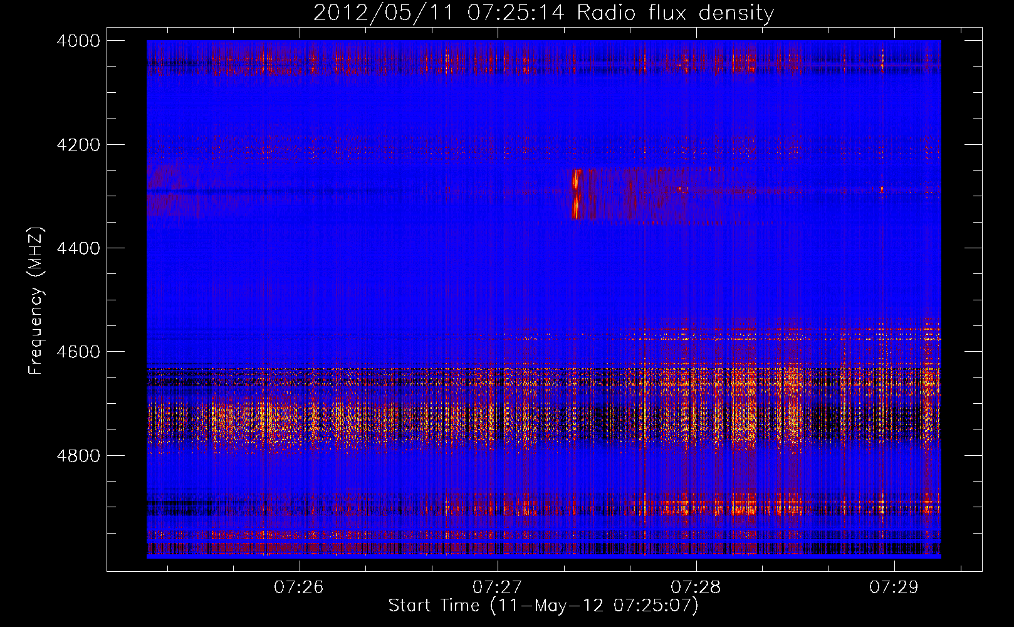Click the 07:29 time axis label
The width and height of the screenshot is (1014, 627).
(894, 587)
